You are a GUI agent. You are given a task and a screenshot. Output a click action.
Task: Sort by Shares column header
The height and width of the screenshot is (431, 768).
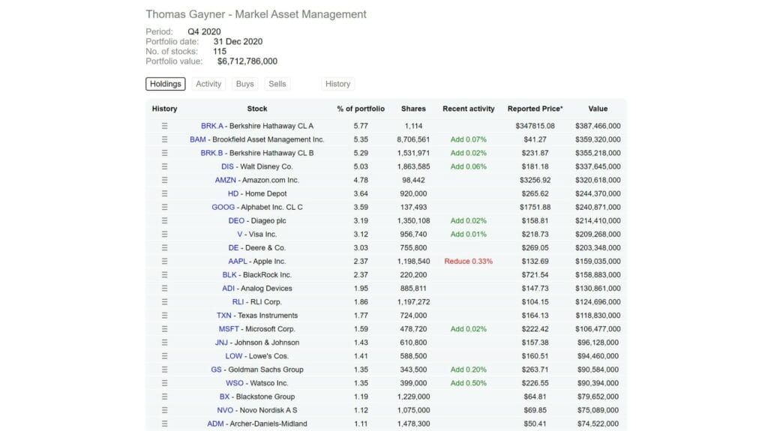pyautogui.click(x=413, y=109)
